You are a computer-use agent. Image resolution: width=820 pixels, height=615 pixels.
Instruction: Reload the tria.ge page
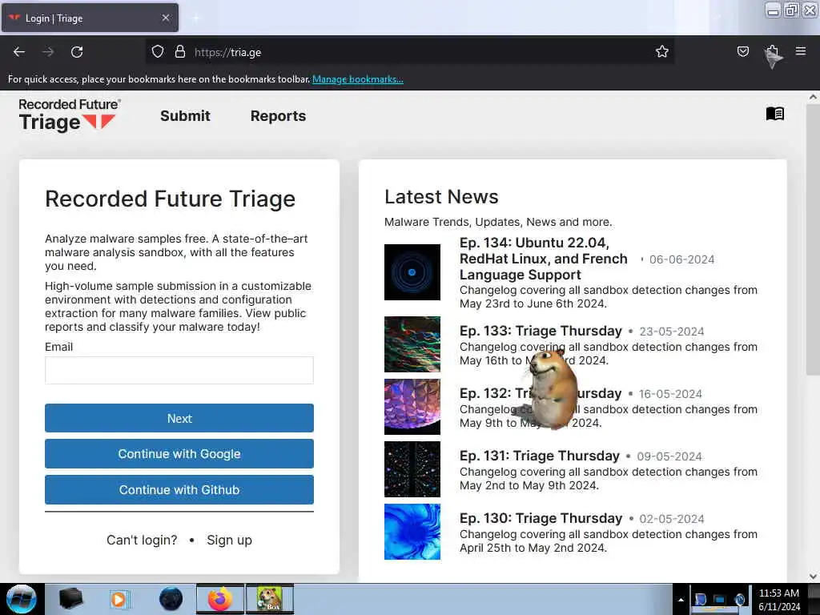77,52
